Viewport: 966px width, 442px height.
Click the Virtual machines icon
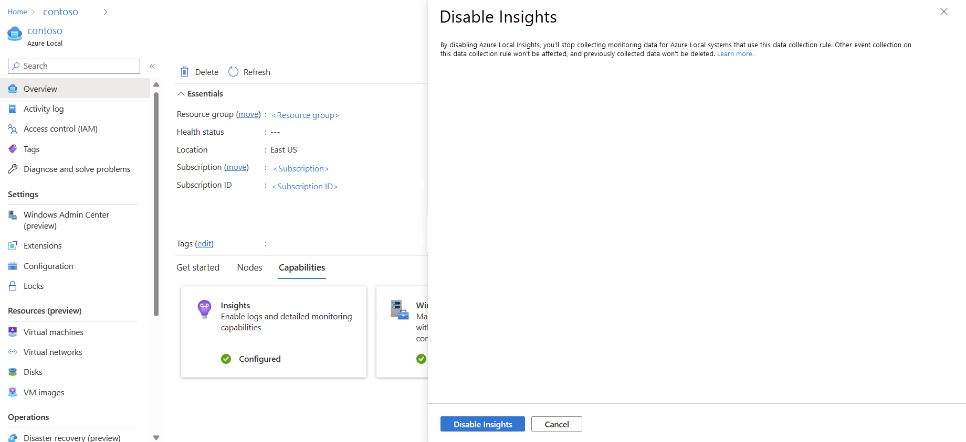pos(13,332)
